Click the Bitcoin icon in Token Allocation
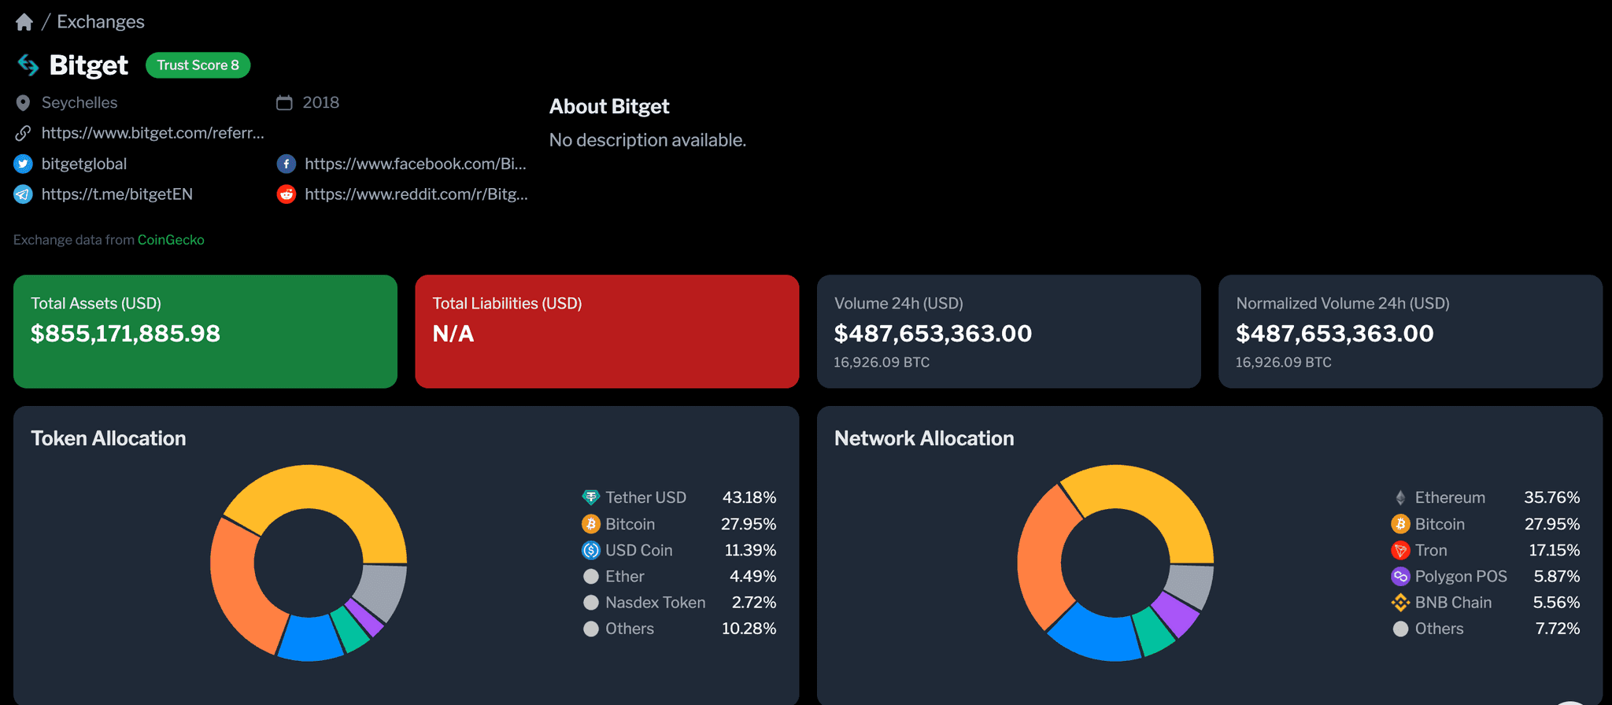The image size is (1612, 705). 591,524
